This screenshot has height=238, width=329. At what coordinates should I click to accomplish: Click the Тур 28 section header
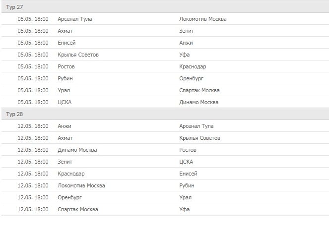[14, 114]
